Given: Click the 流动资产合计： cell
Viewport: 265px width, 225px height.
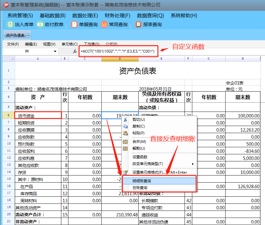Looking at the screenshot, I should [x=38, y=214].
